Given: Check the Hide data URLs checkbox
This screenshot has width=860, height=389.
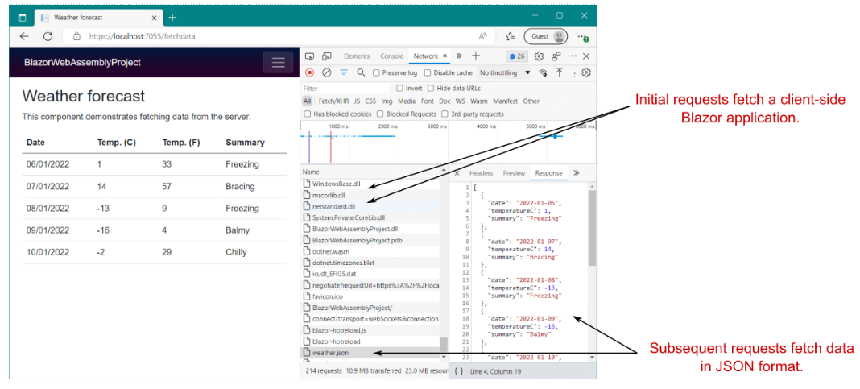Looking at the screenshot, I should [431, 88].
